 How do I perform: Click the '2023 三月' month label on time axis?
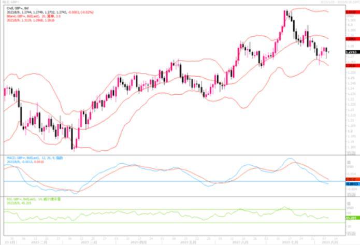[x=89, y=242]
